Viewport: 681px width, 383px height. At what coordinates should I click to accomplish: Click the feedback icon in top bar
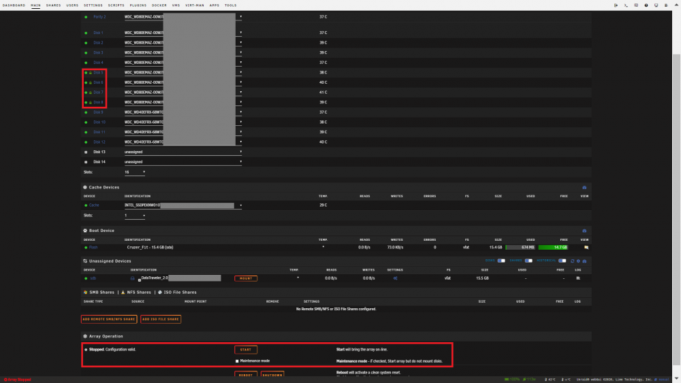636,5
